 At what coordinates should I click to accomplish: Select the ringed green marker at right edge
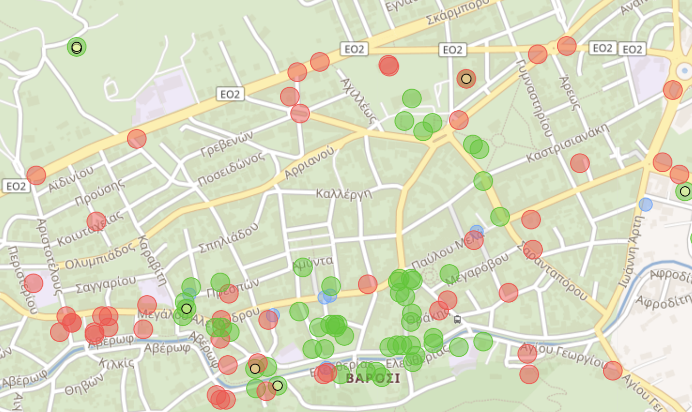tap(684, 191)
